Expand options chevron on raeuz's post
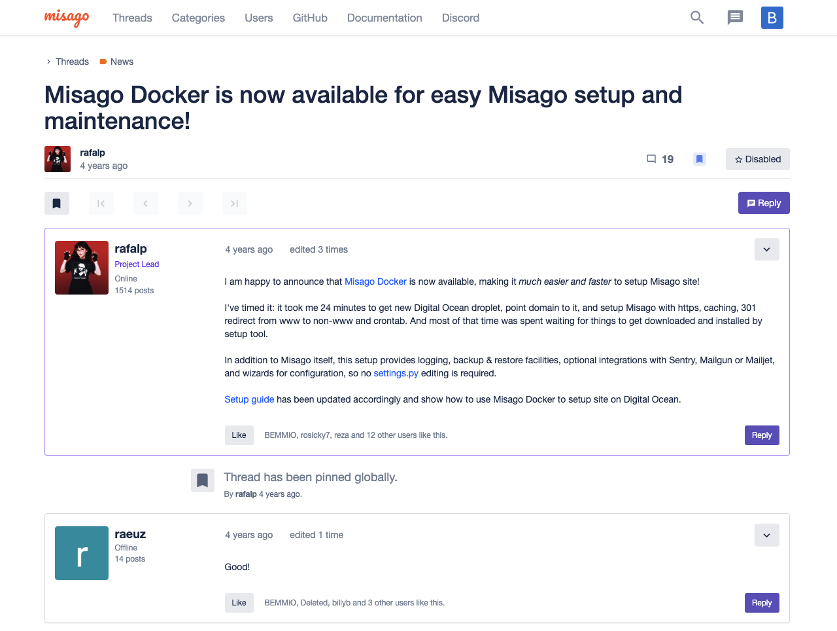The height and width of the screenshot is (631, 837). 766,535
